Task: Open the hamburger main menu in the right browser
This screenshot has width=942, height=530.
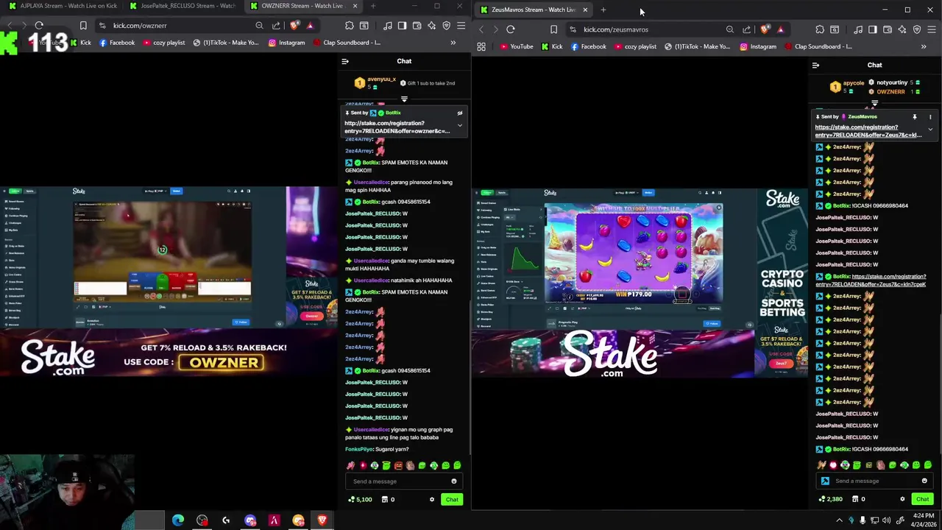Action: tap(931, 29)
